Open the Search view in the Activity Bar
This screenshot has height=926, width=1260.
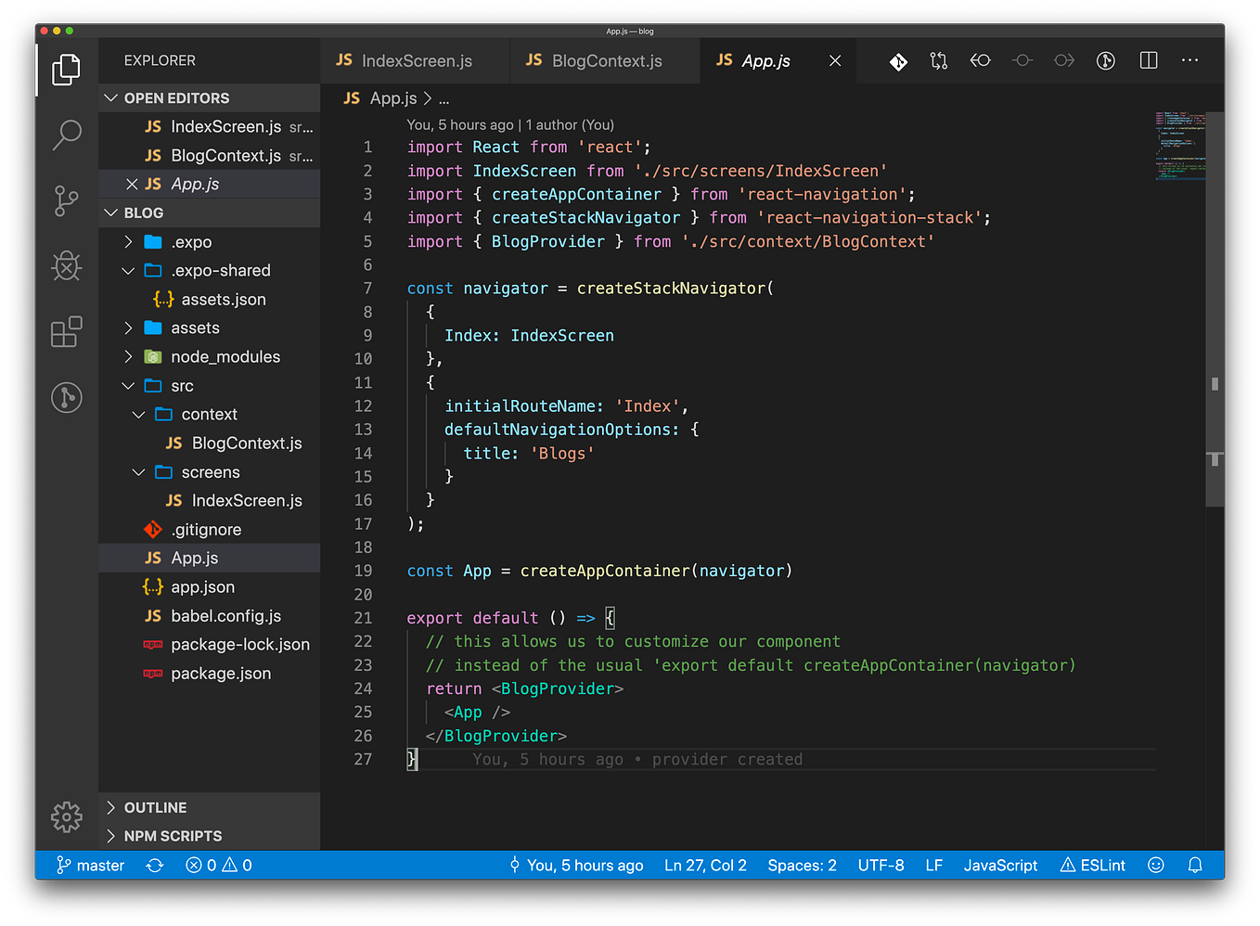coord(66,135)
